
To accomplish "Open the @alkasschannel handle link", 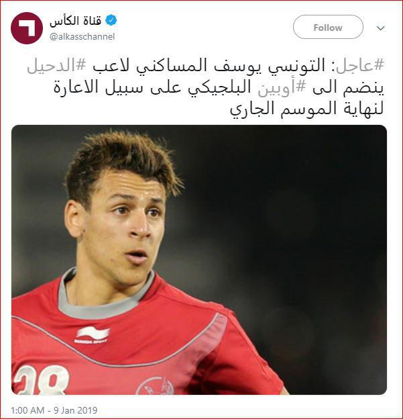I will click(x=82, y=37).
